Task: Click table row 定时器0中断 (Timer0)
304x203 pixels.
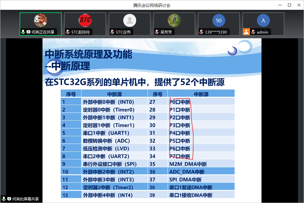Action: click(104, 109)
